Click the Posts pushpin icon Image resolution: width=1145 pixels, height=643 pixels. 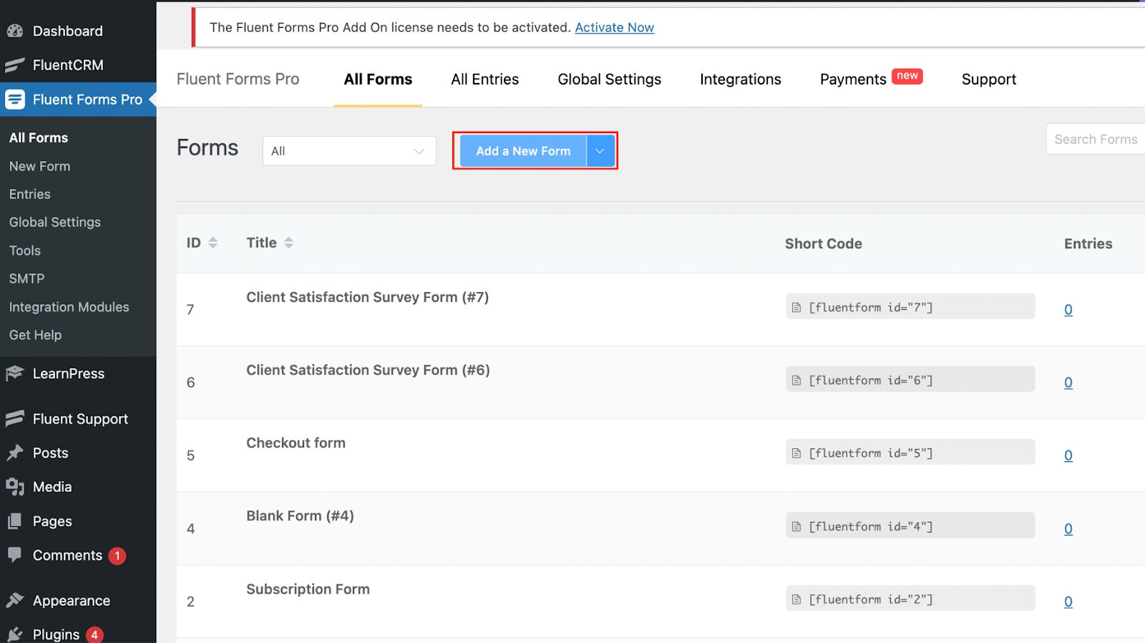point(15,453)
